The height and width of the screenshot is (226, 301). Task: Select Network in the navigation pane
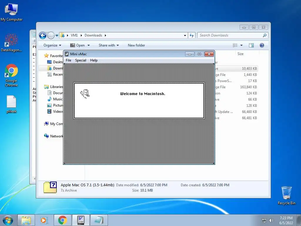(x=53, y=136)
